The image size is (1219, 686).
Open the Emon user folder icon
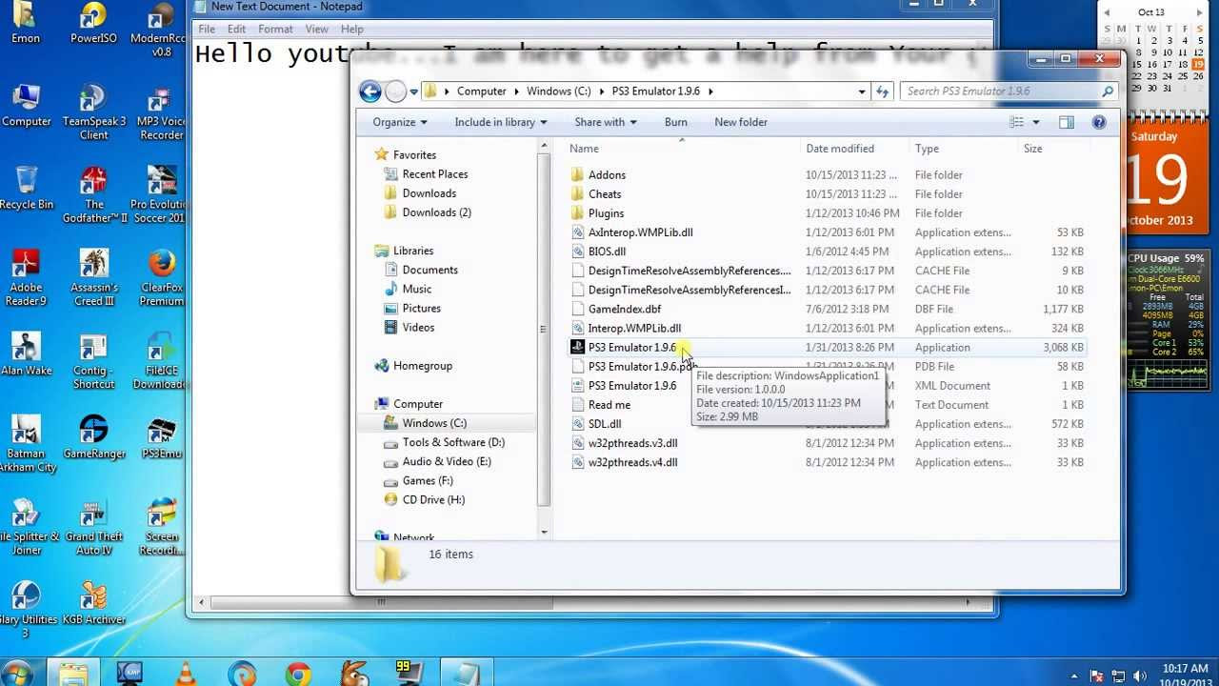pos(26,24)
